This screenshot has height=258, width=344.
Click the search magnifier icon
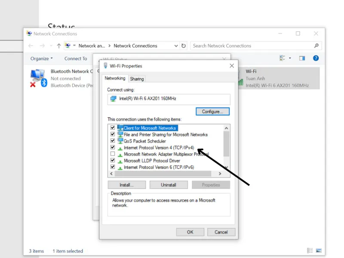pos(316,46)
